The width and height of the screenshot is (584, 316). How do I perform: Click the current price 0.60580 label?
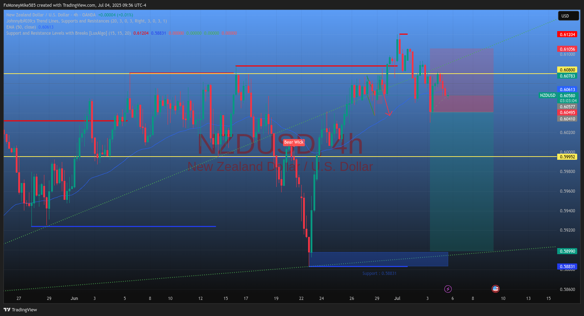[x=567, y=96]
